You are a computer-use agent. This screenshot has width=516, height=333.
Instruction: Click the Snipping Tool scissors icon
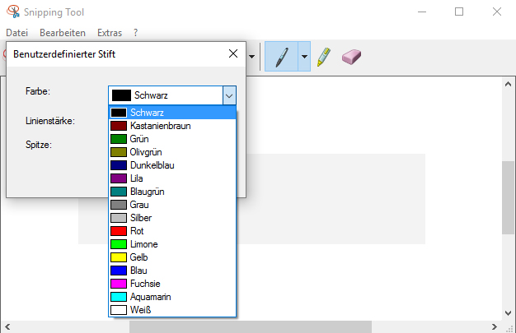pyautogui.click(x=13, y=12)
